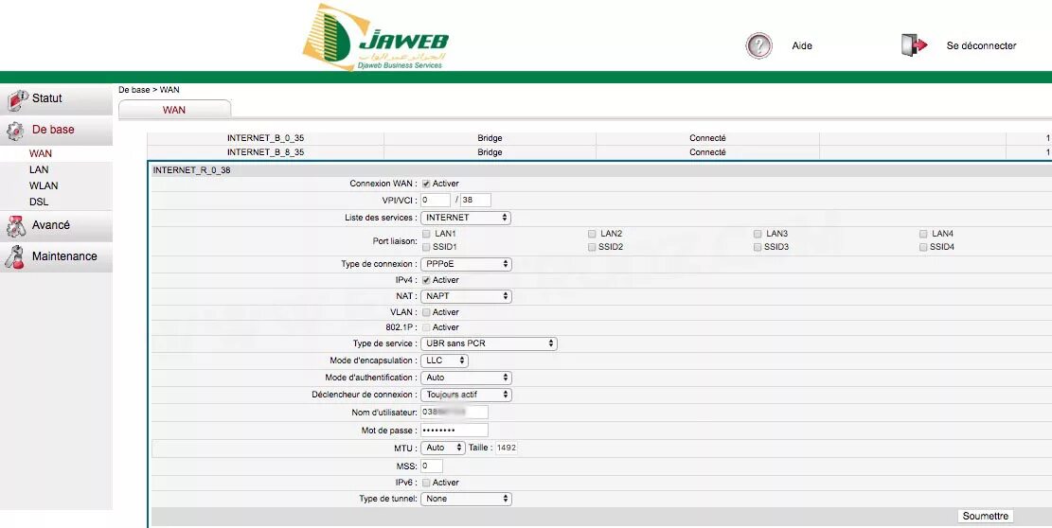Screen dimensions: 1052x528
Task: Select the INTERNET_B_0_35 connection row
Action: (x=599, y=138)
